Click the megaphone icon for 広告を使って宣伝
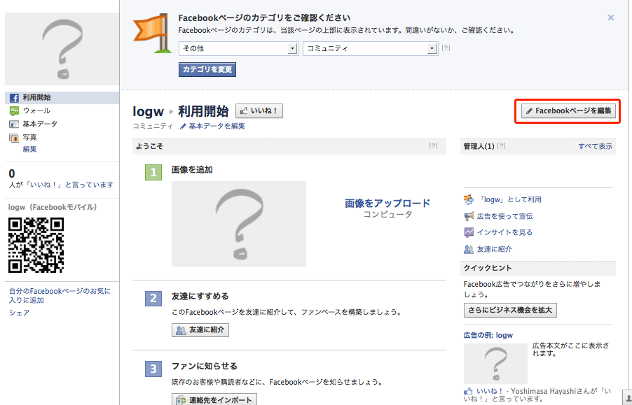The width and height of the screenshot is (632, 405). tap(469, 216)
